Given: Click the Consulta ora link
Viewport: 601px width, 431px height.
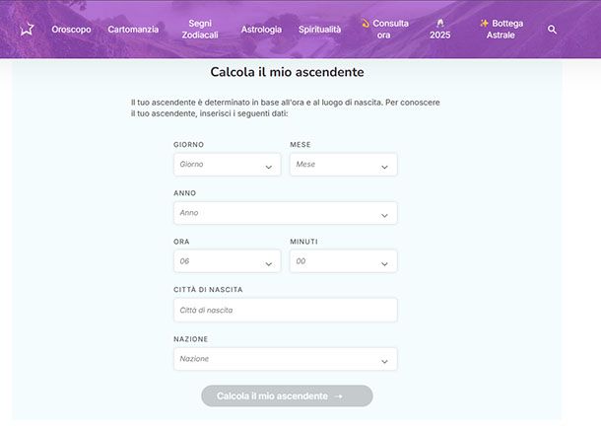Looking at the screenshot, I should pos(384,29).
